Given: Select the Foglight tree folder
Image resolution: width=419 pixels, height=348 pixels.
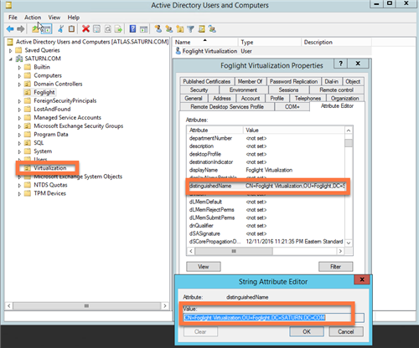Looking at the screenshot, I should 44,92.
